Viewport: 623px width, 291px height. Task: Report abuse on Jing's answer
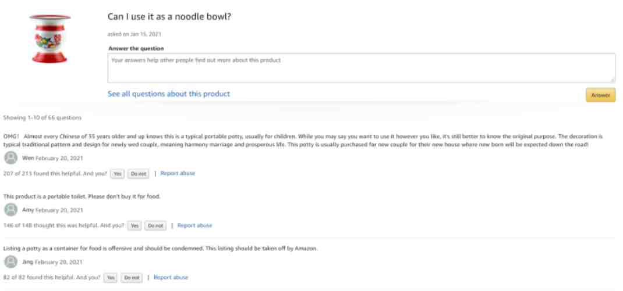tap(171, 277)
